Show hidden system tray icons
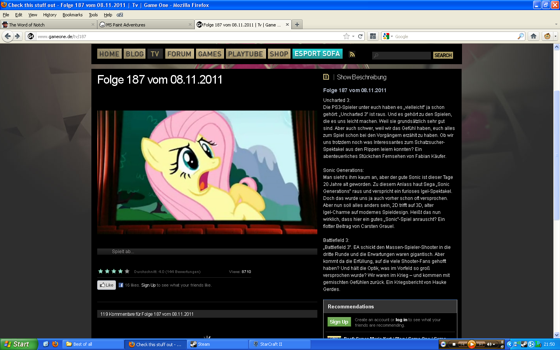 (510, 344)
